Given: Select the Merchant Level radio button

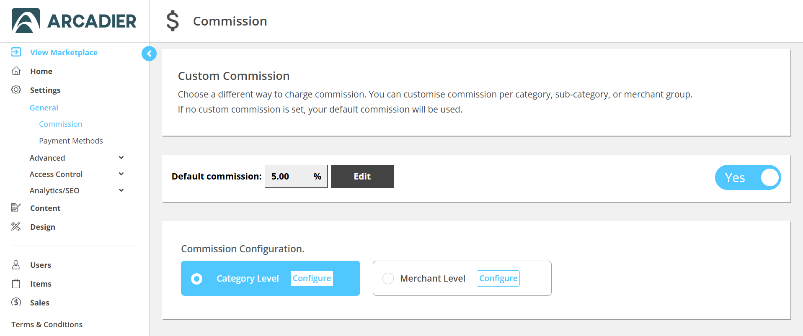Looking at the screenshot, I should tap(388, 278).
